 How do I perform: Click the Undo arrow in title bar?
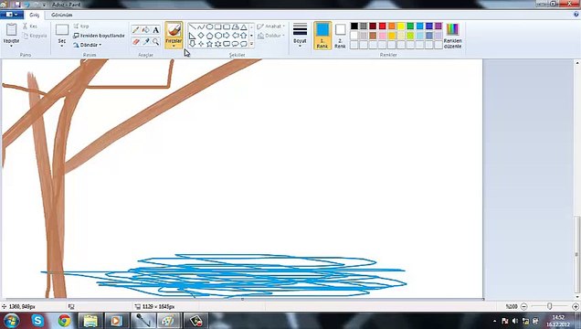[x=26, y=5]
